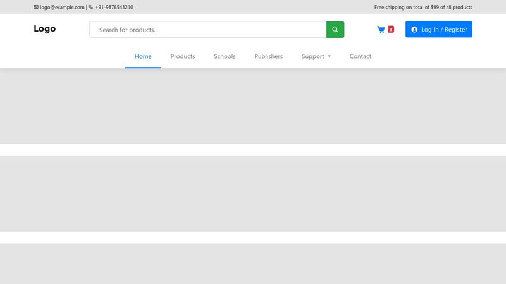Select the Home navigation tab
The height and width of the screenshot is (284, 506).
(x=143, y=56)
